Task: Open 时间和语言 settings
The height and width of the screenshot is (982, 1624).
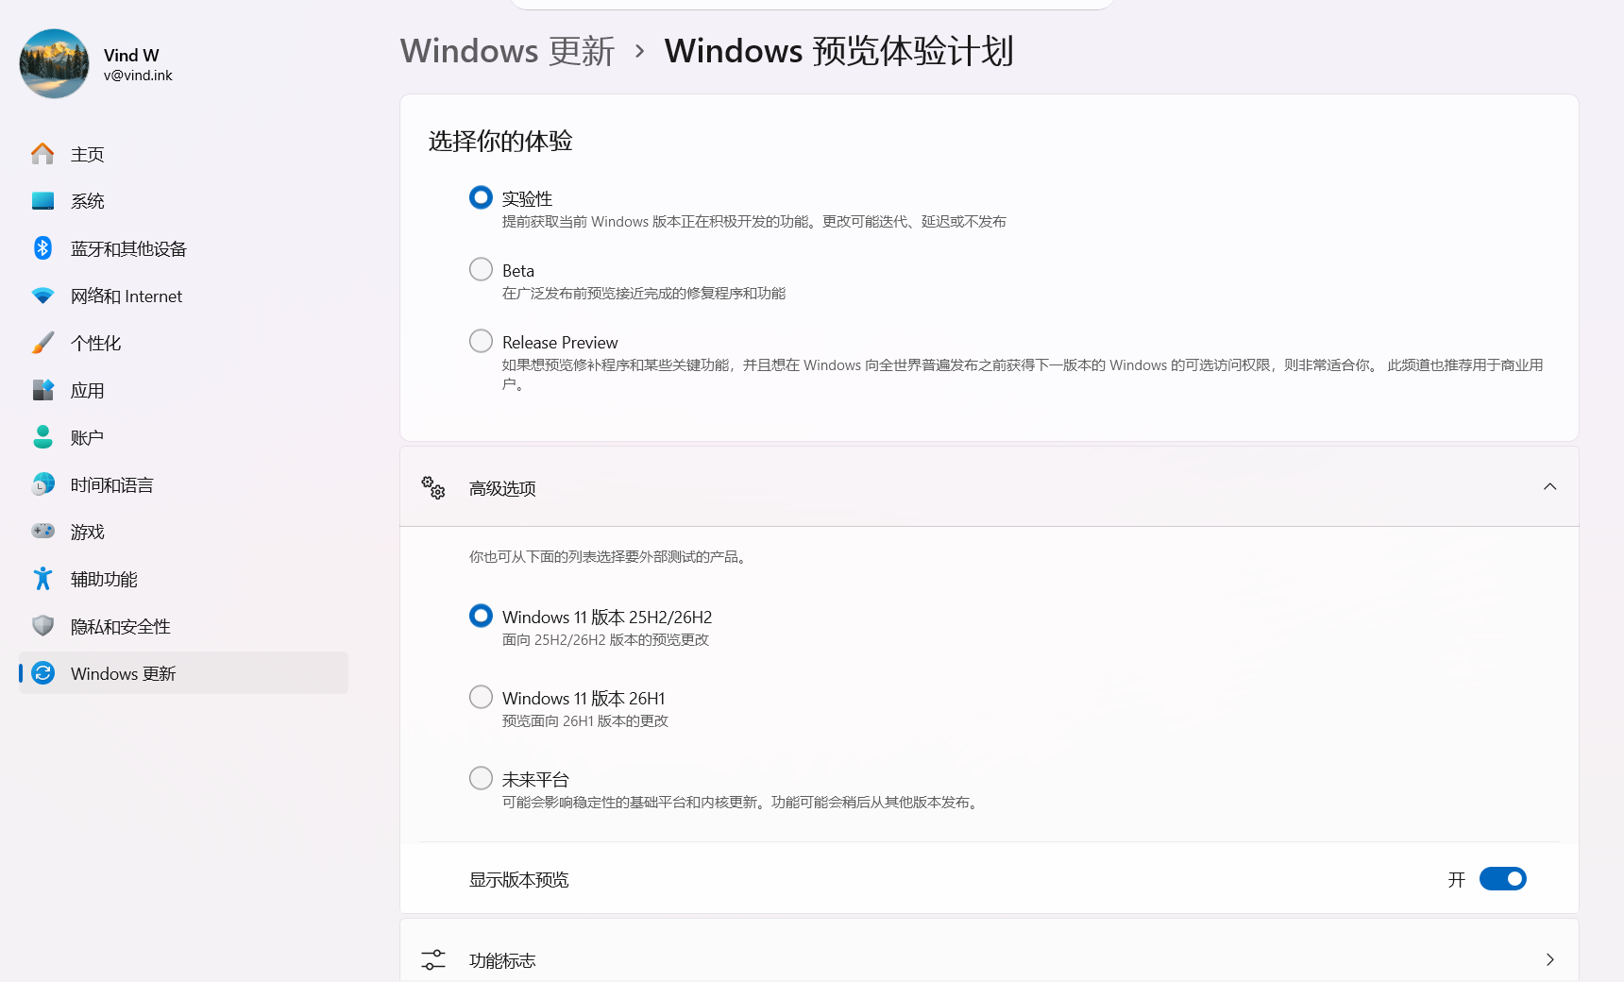Action: pos(183,484)
